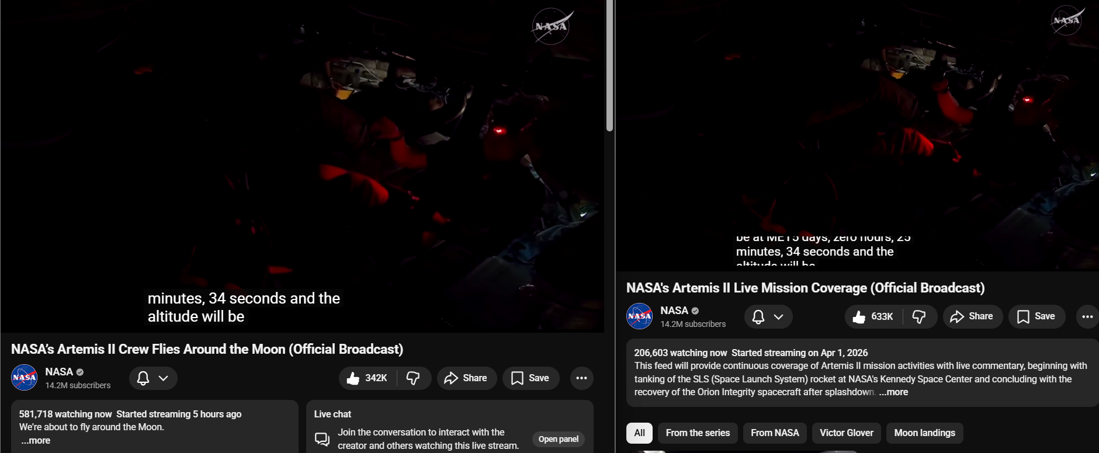Expand description under '206,603 watching now'

click(x=893, y=392)
